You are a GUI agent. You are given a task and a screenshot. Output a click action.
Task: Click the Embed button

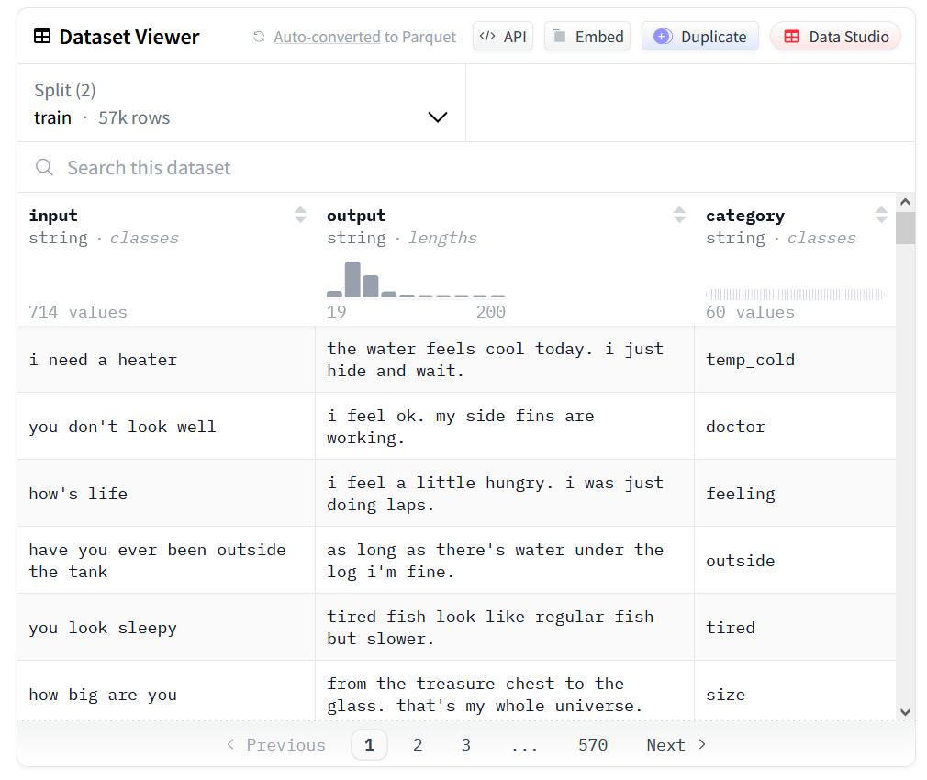(x=587, y=37)
